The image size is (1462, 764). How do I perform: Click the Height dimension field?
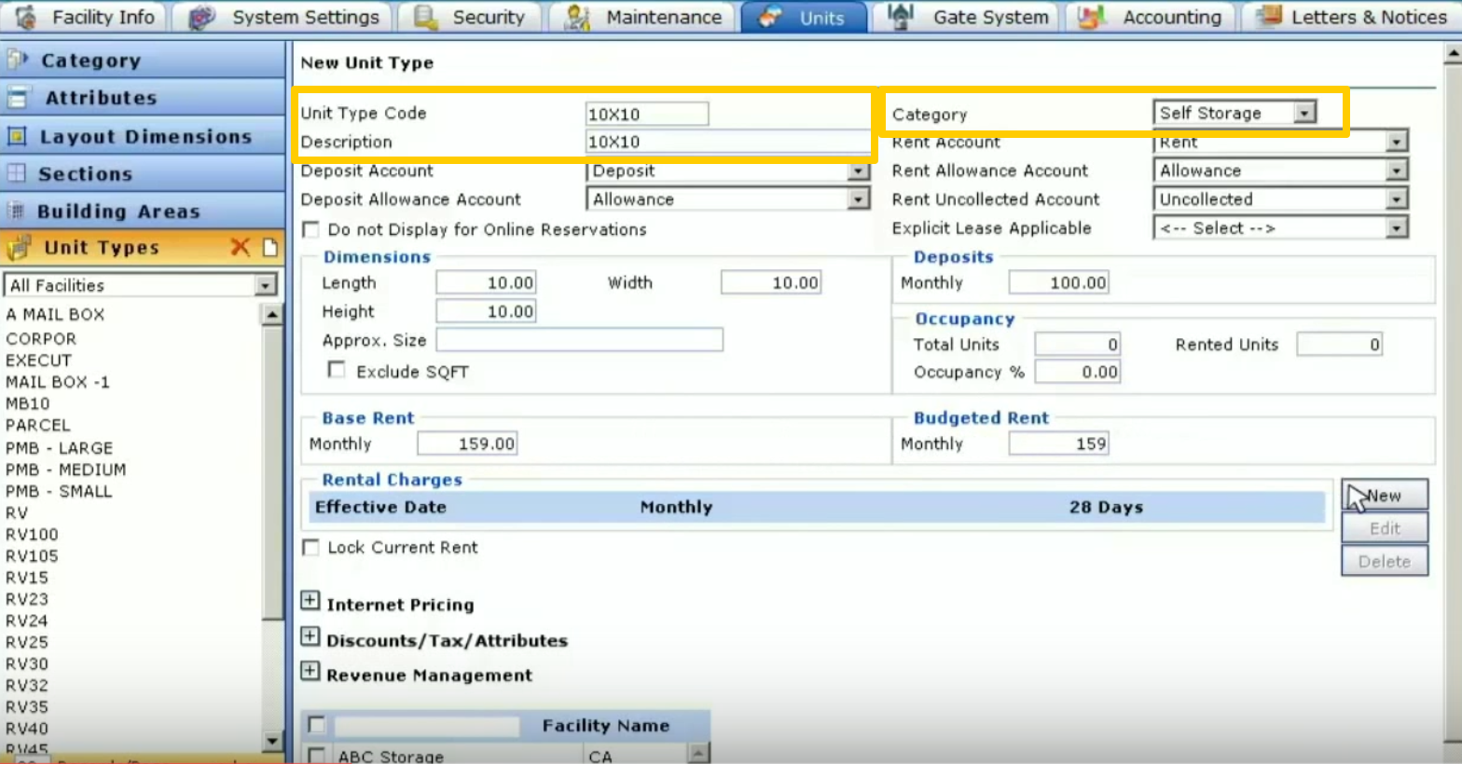coord(486,311)
